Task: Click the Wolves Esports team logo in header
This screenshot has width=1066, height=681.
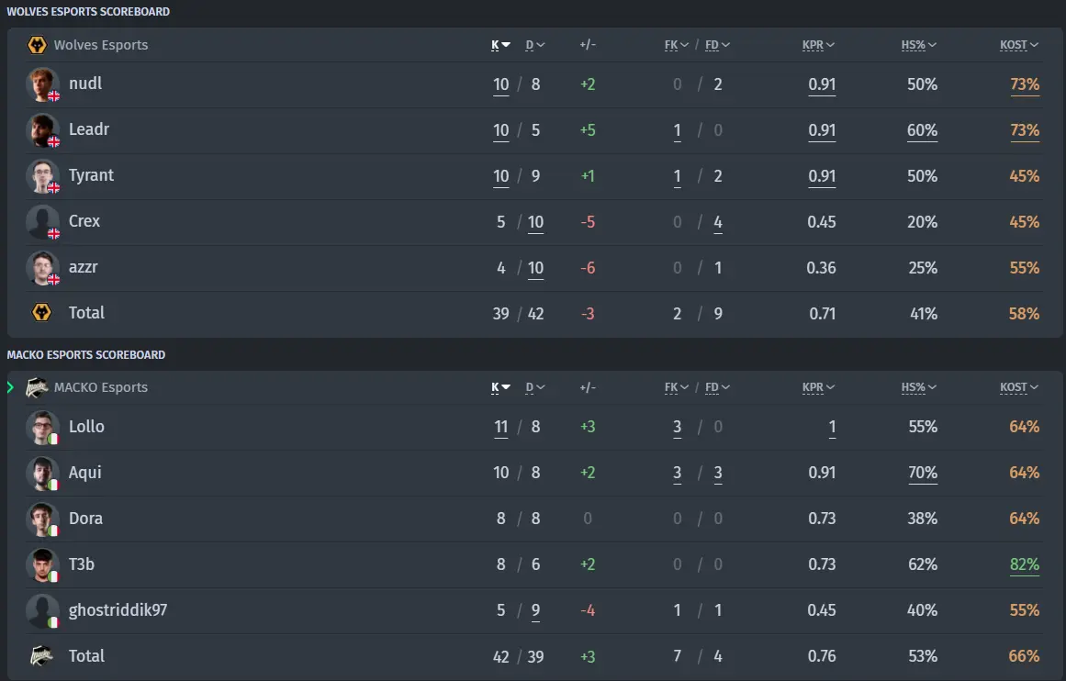Action: tap(37, 45)
